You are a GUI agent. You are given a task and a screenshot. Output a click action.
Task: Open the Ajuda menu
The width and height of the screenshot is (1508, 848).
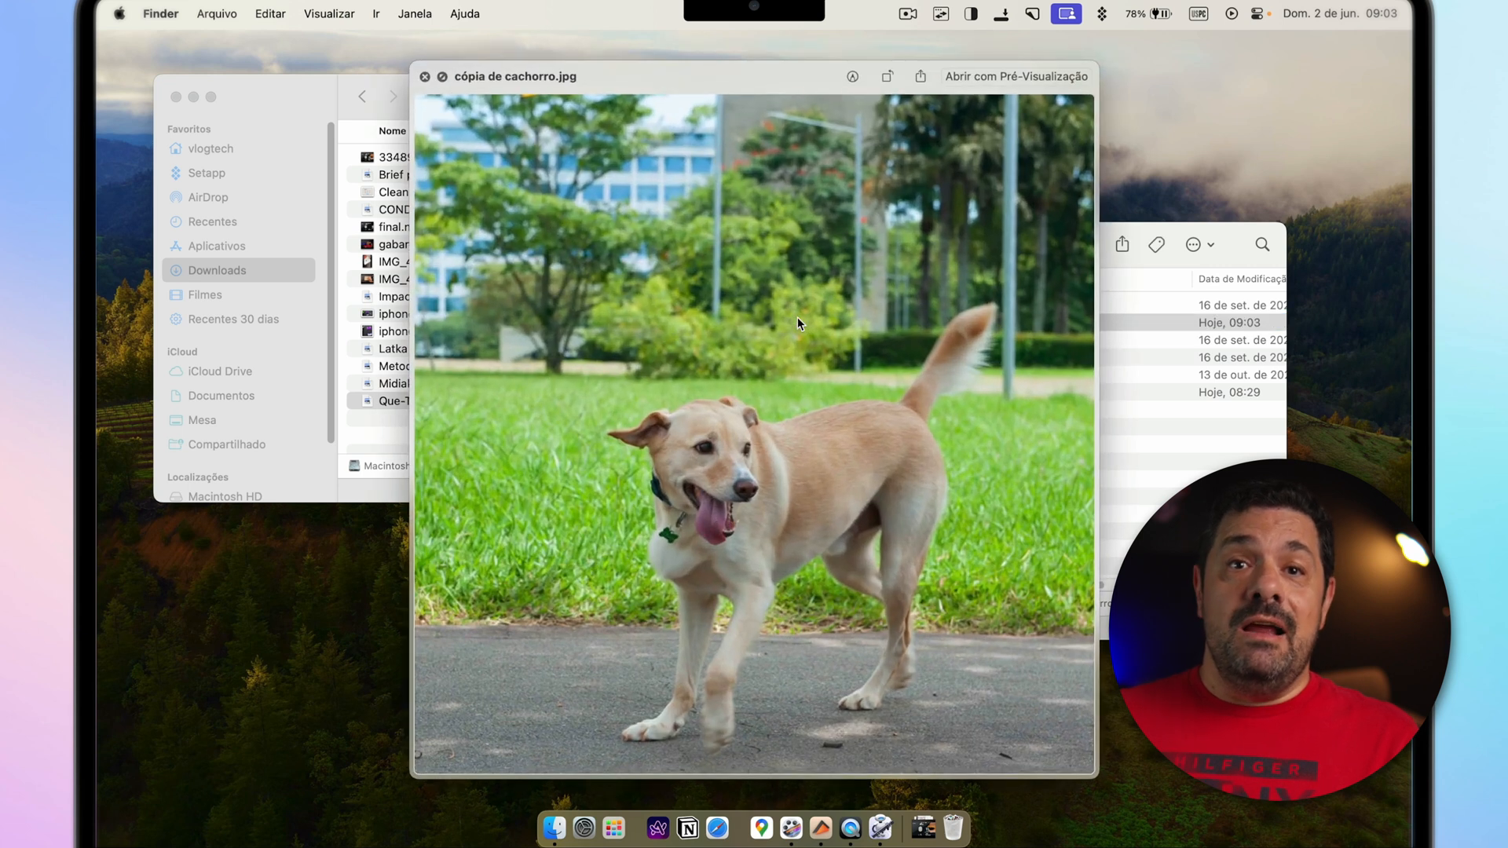pyautogui.click(x=465, y=13)
